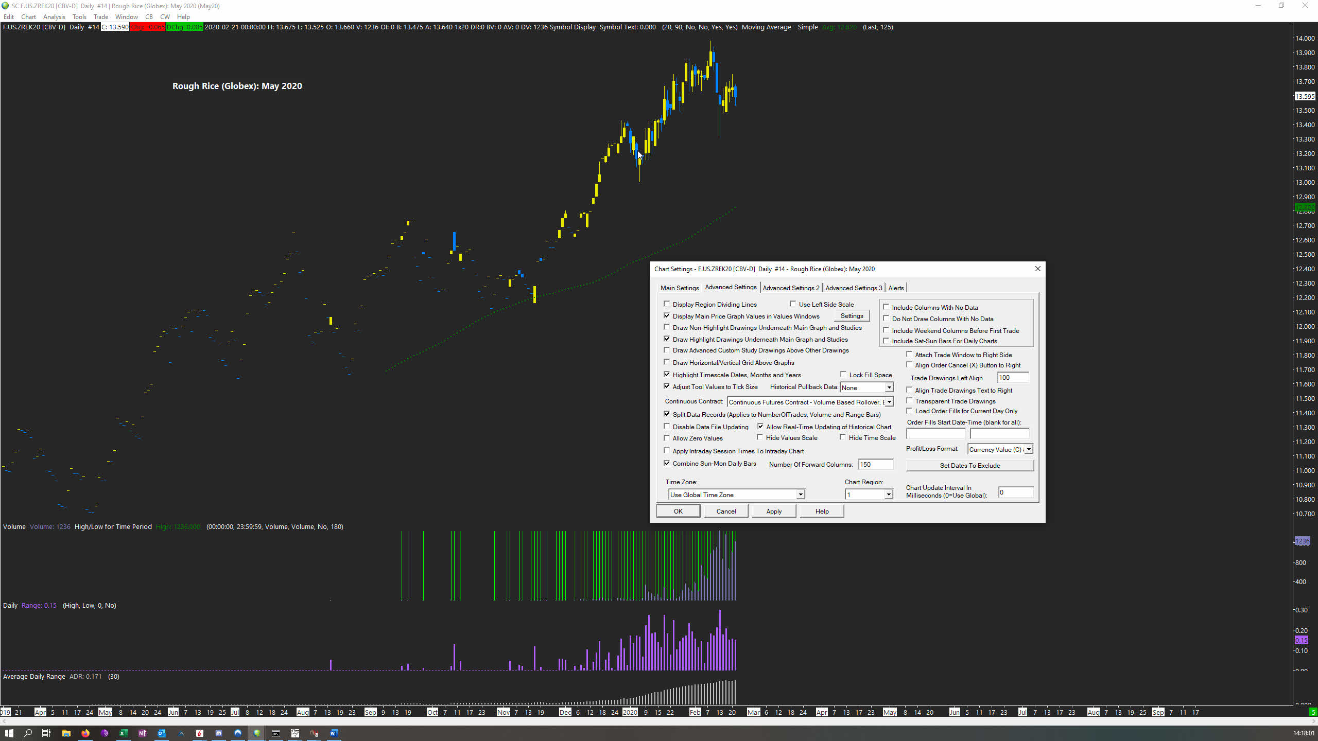Open Word from the taskbar

(x=334, y=733)
